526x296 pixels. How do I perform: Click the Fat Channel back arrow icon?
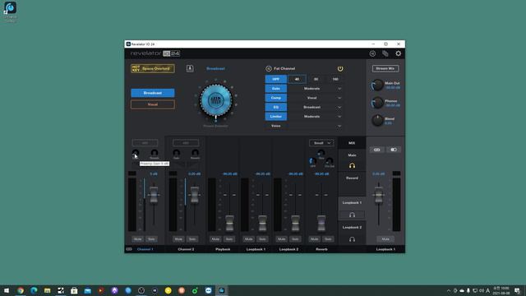[x=269, y=68]
